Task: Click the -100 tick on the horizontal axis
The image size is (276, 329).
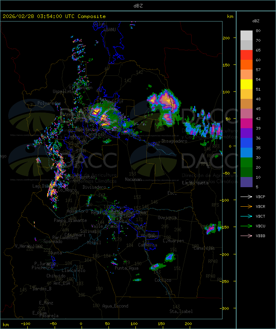Action: [x=25, y=324]
